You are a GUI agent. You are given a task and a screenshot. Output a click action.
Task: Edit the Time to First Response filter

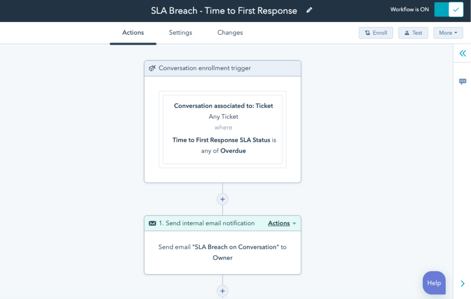[x=223, y=145]
